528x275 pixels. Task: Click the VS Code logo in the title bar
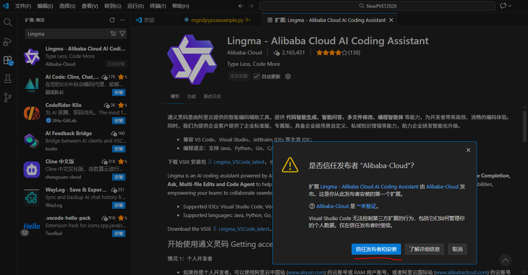coord(6,6)
